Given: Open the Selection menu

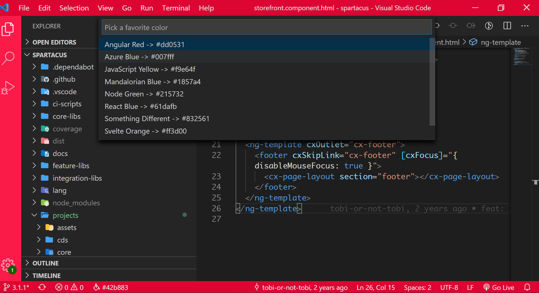Looking at the screenshot, I should (x=74, y=8).
